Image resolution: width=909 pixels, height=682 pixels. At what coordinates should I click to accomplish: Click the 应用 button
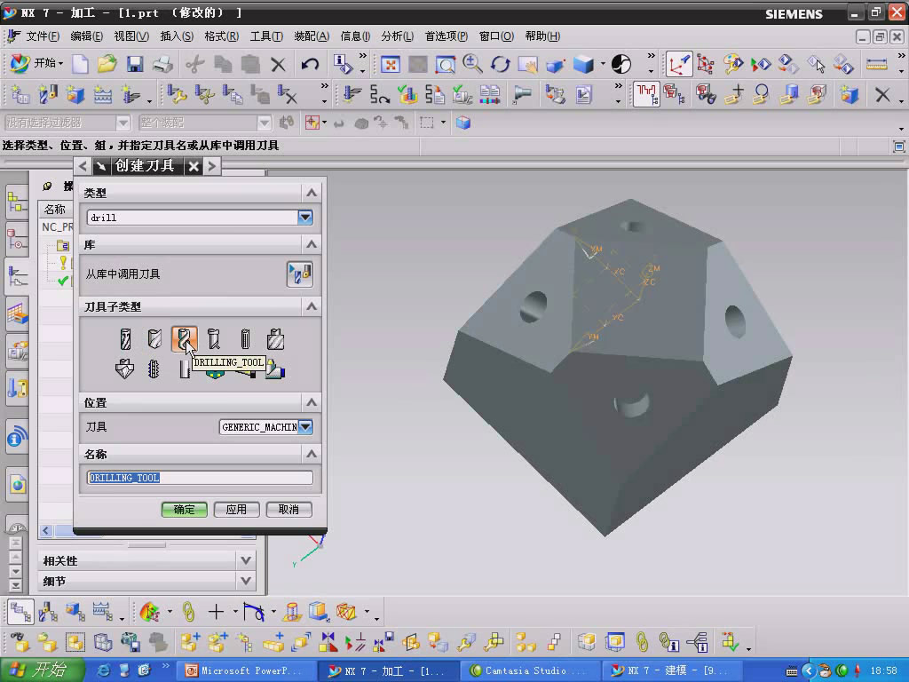coord(236,510)
